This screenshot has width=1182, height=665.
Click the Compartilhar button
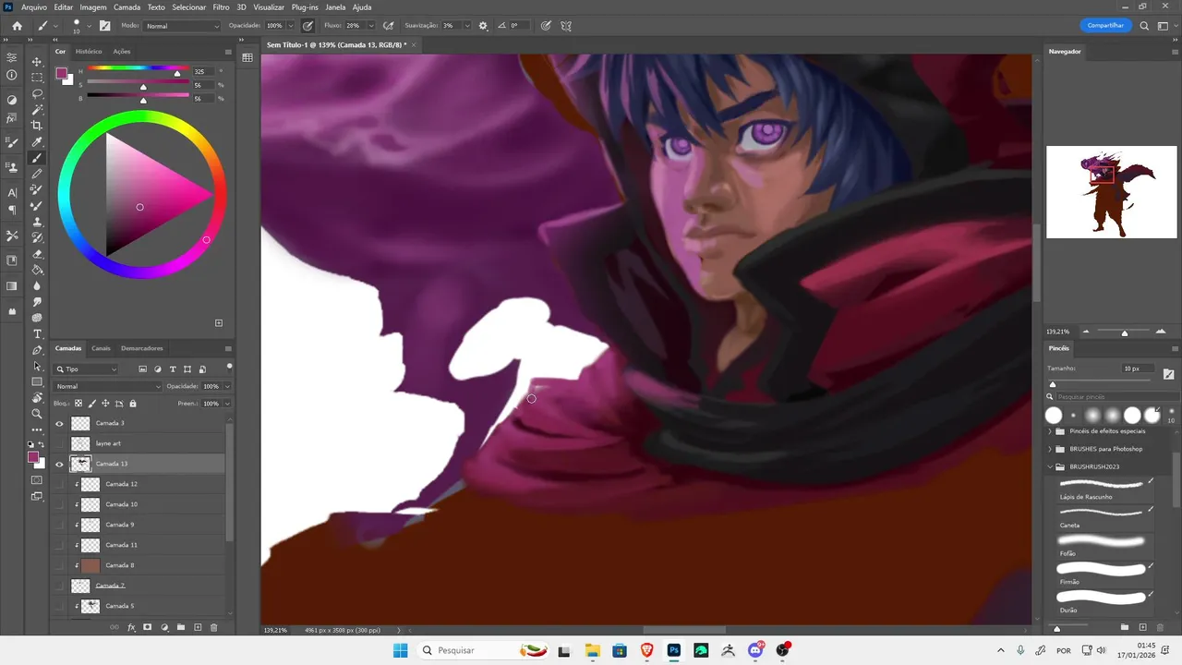coord(1105,26)
